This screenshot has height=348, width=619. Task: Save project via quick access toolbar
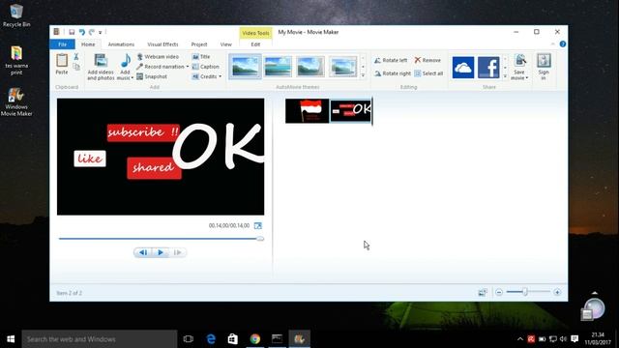(72, 32)
